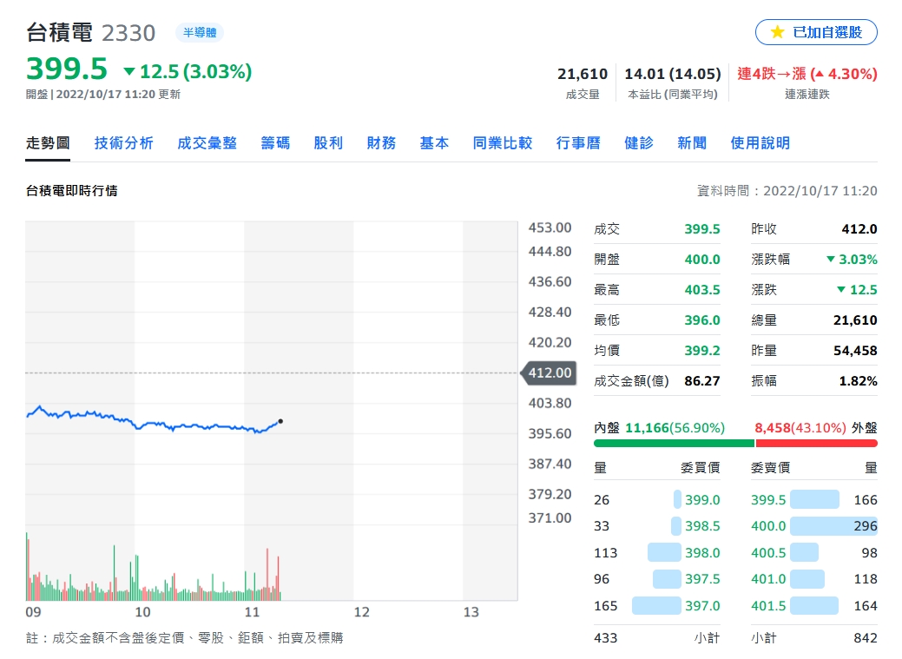Screen dimensions: 902x659
Task: Click the large 399.5 current price
Action: coord(67,69)
